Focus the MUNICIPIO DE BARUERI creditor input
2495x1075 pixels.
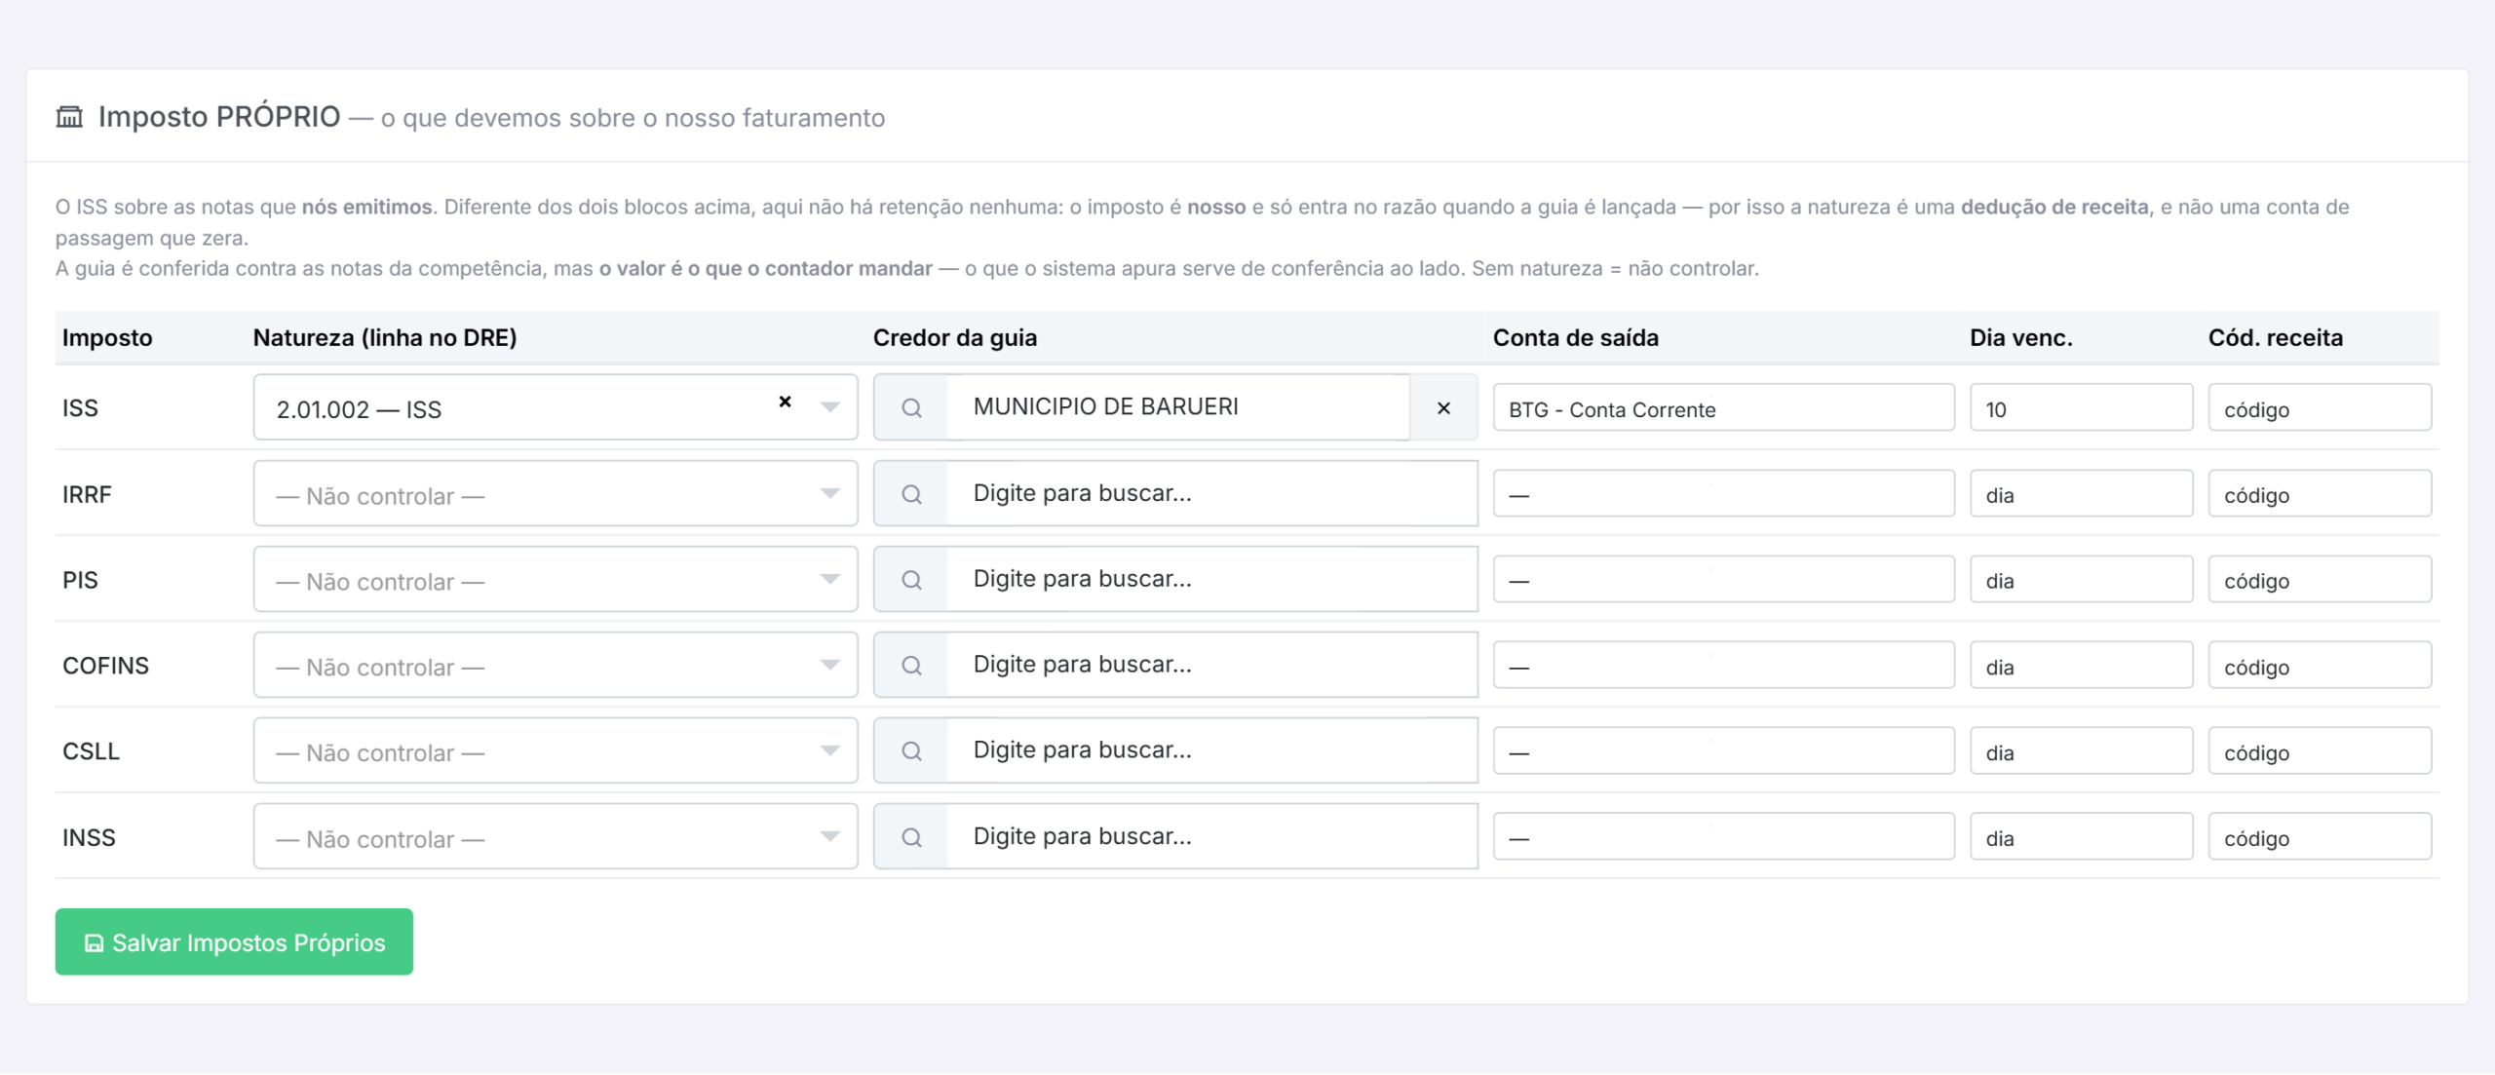(x=1178, y=407)
